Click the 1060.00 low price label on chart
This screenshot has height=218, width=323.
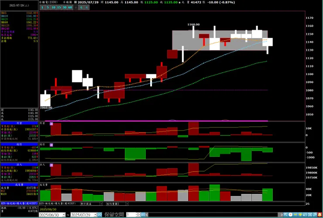(46, 107)
